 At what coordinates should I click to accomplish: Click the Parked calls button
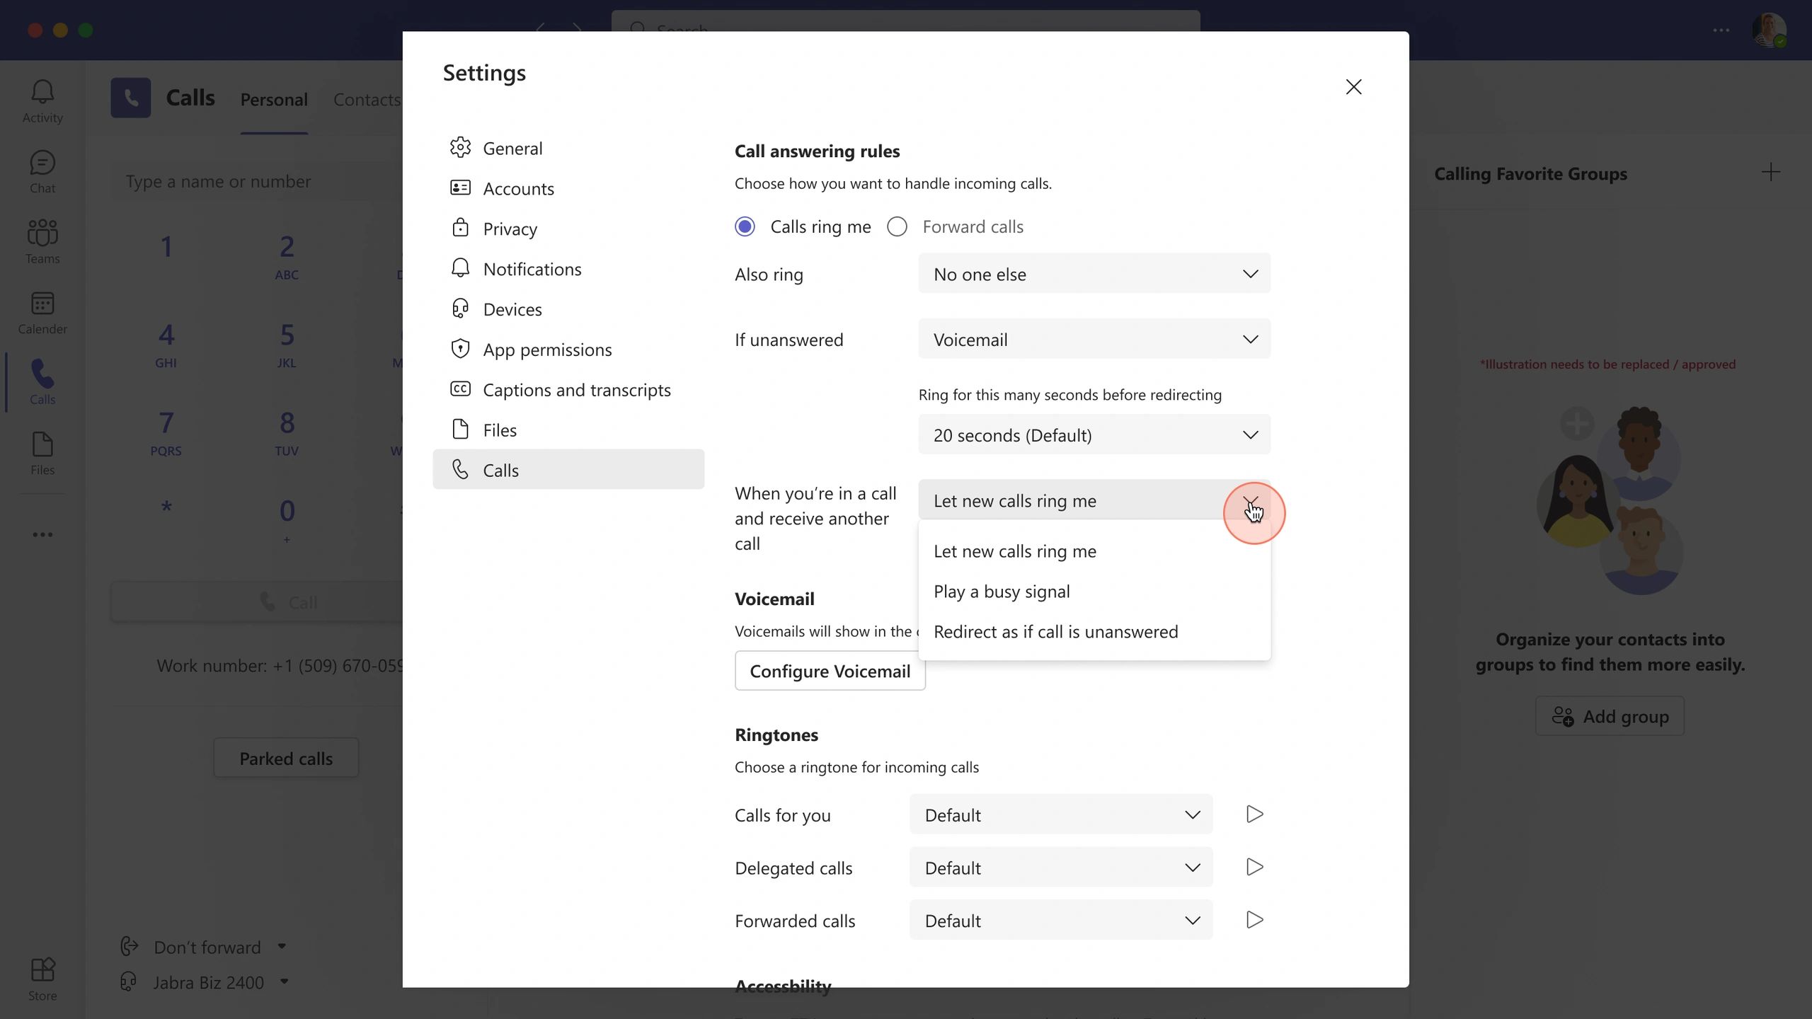pyautogui.click(x=285, y=757)
